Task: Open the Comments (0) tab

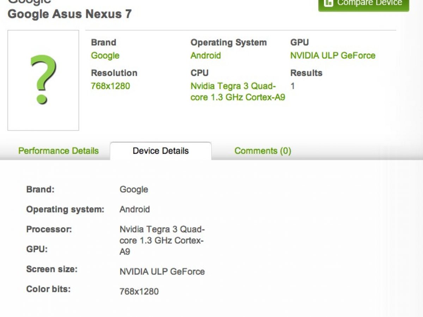Action: tap(263, 151)
